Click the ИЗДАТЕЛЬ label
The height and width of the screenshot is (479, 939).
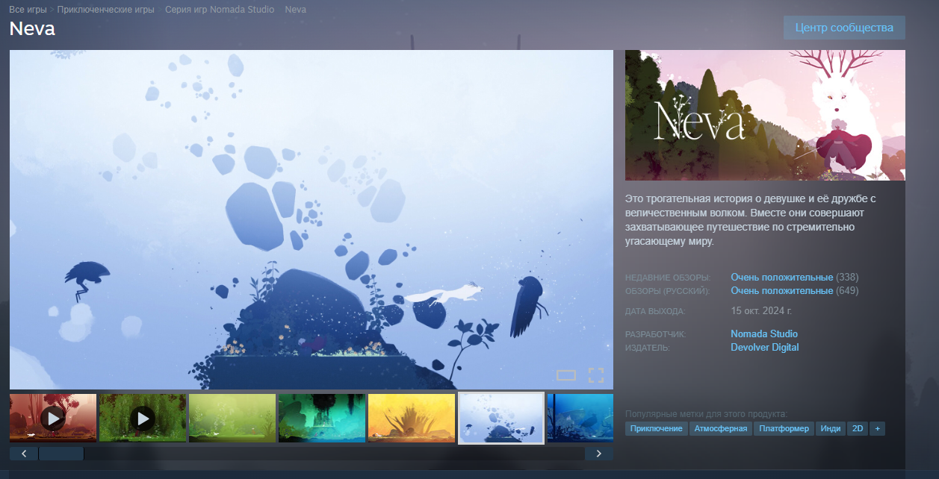pos(648,348)
